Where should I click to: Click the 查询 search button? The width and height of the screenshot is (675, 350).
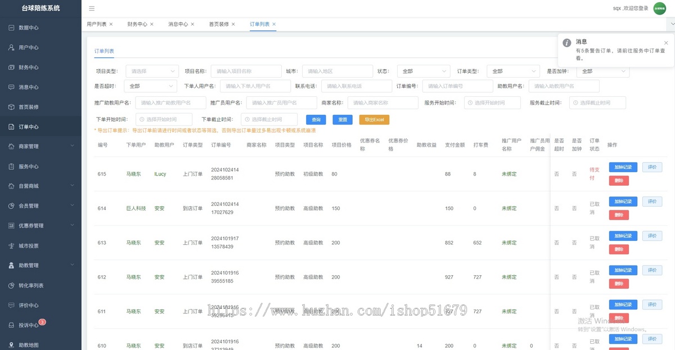point(316,120)
